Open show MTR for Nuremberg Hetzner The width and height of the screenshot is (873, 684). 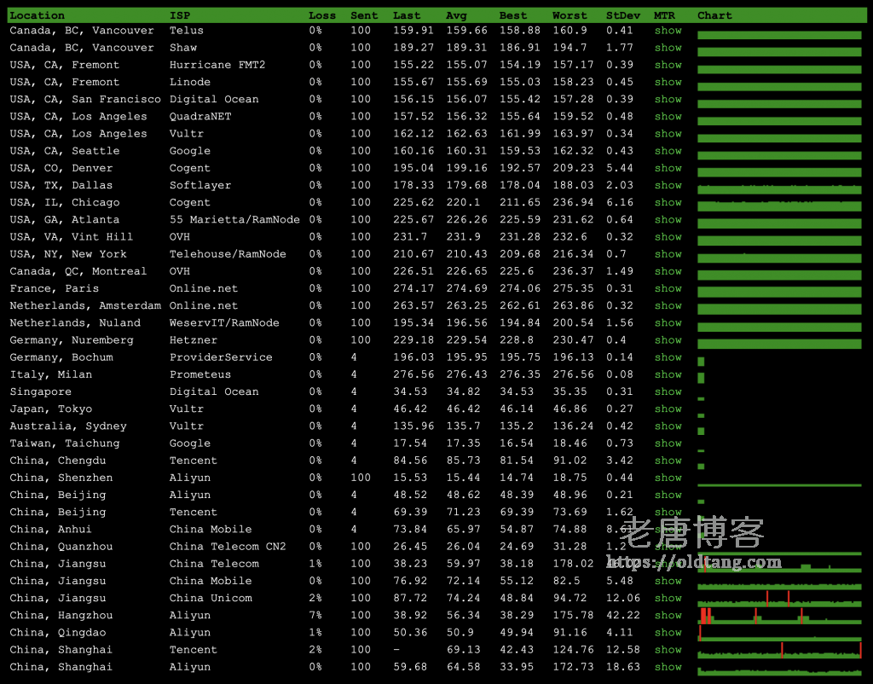[668, 340]
